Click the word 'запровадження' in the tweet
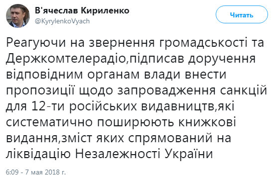Viewport: 273px width, 179px height. (x=166, y=90)
